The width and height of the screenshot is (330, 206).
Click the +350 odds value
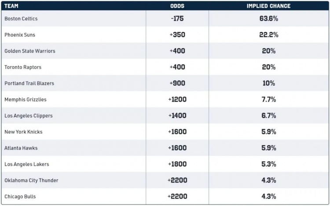click(177, 35)
